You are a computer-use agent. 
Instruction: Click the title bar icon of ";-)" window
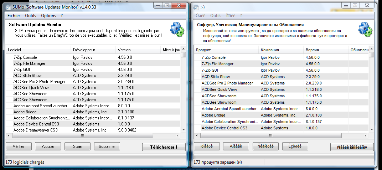[x=196, y=6]
